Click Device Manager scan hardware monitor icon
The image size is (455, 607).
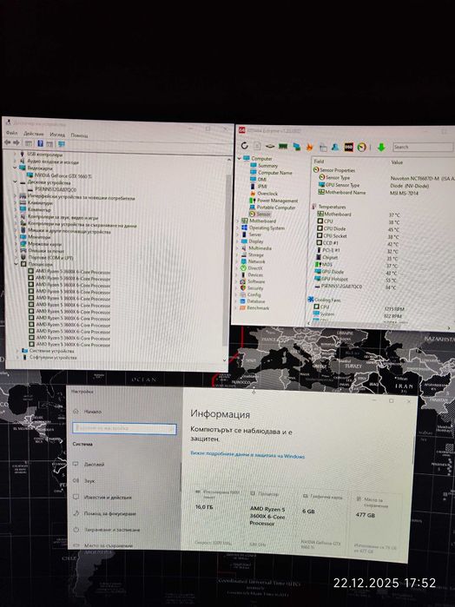coord(61,143)
